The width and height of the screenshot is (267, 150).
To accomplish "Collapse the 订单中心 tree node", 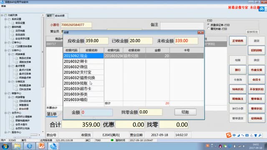I will click(x=5, y=42).
